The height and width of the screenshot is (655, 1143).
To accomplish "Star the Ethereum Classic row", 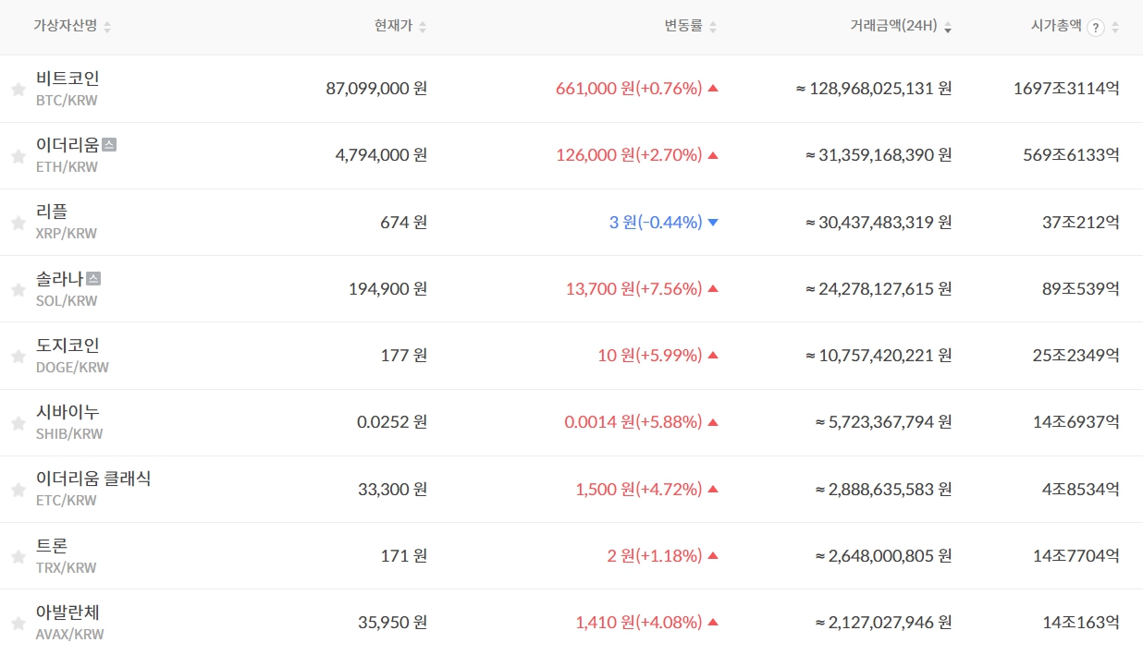I will (x=18, y=490).
